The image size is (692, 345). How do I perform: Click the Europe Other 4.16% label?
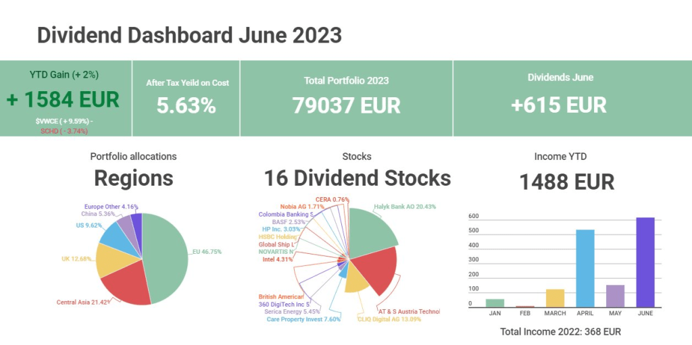click(x=112, y=207)
